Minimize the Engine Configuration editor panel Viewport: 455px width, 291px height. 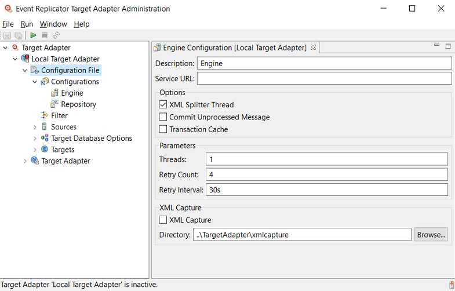[x=437, y=46]
